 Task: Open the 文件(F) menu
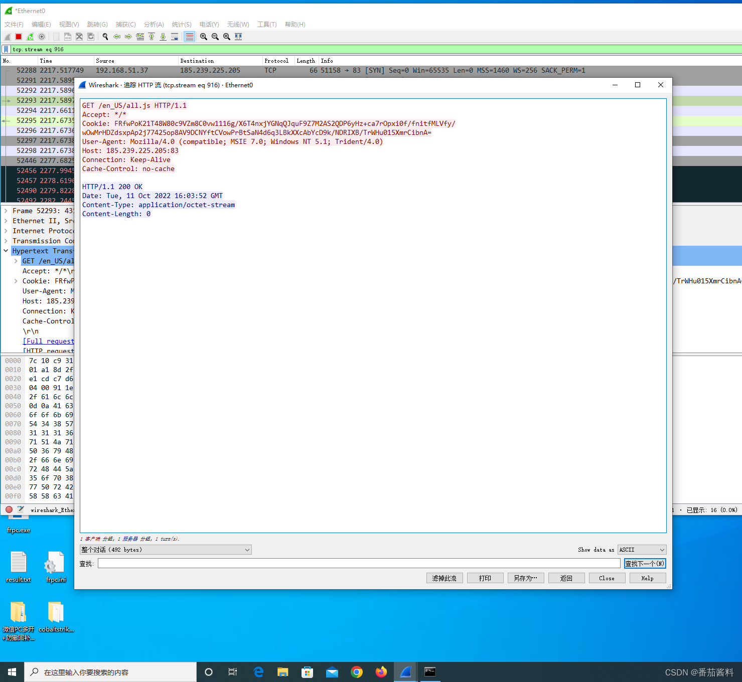pos(14,24)
